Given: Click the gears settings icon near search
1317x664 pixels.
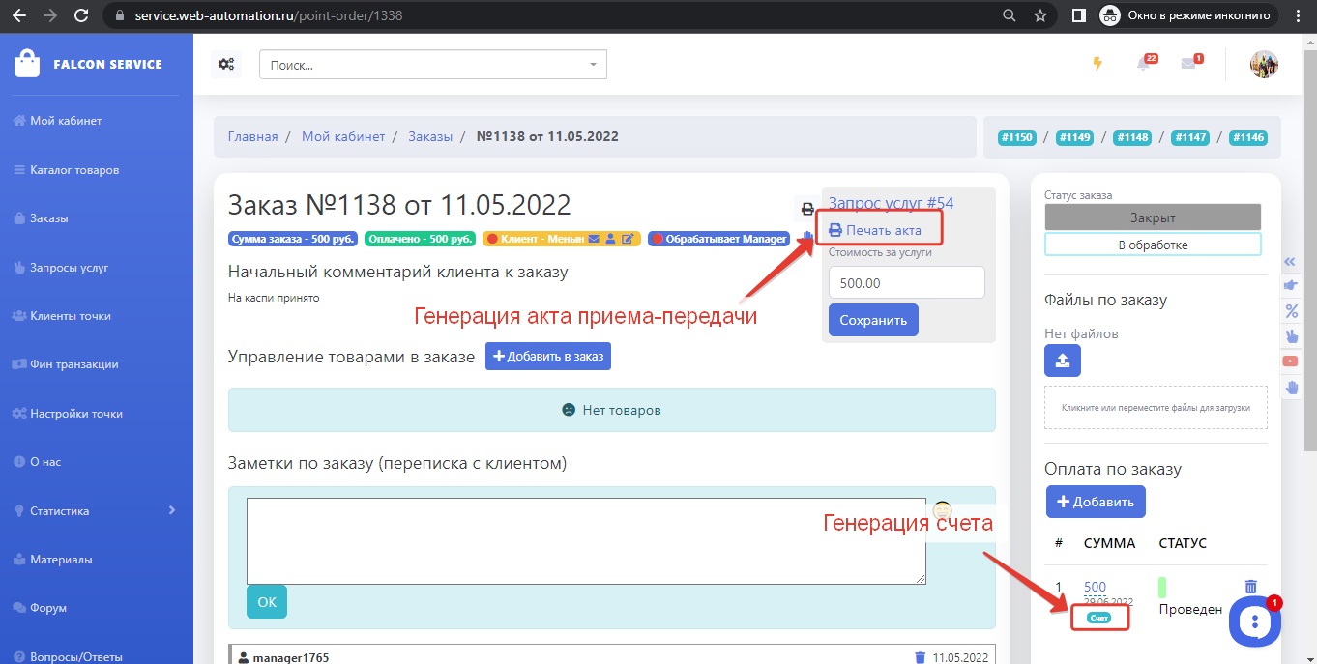Looking at the screenshot, I should click(226, 65).
